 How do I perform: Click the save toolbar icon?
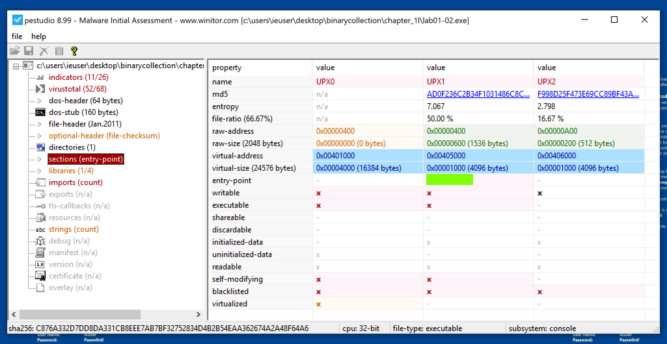coord(29,51)
